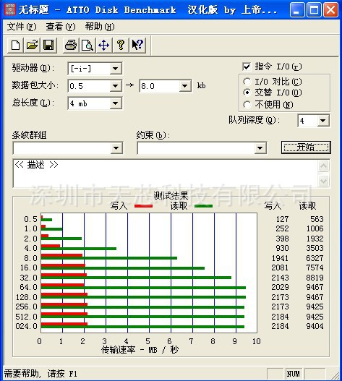This screenshot has height=381, width=342.
Task: Click the 开始 start button
Action: pos(306,147)
